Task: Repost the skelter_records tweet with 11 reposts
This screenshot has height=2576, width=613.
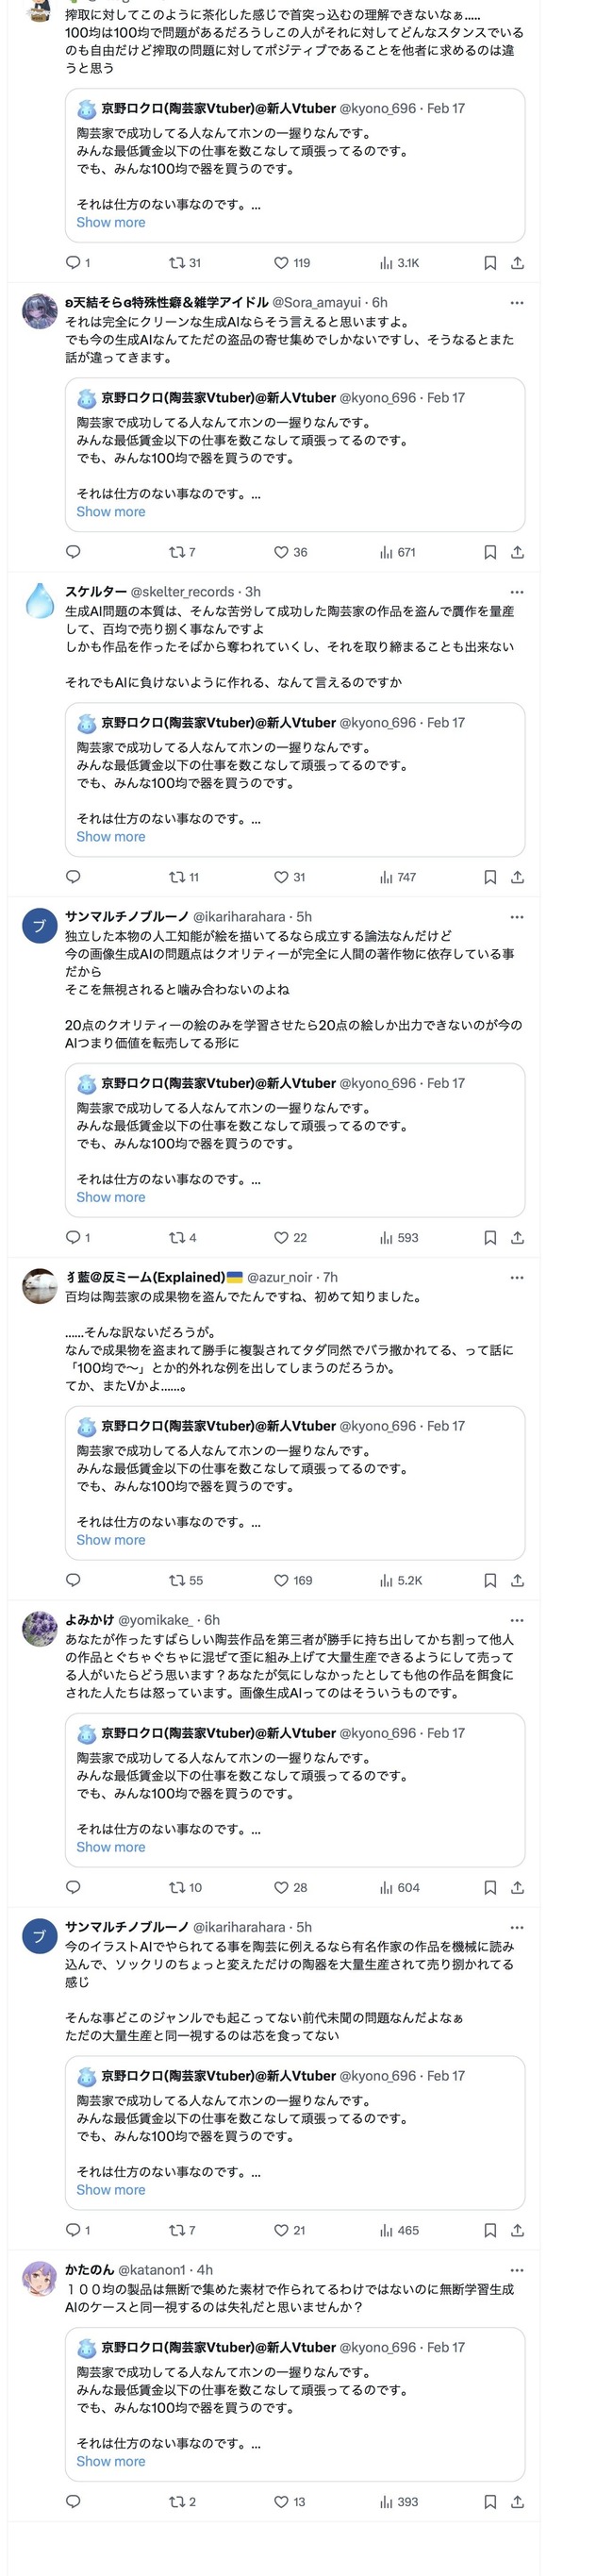Action: [177, 877]
